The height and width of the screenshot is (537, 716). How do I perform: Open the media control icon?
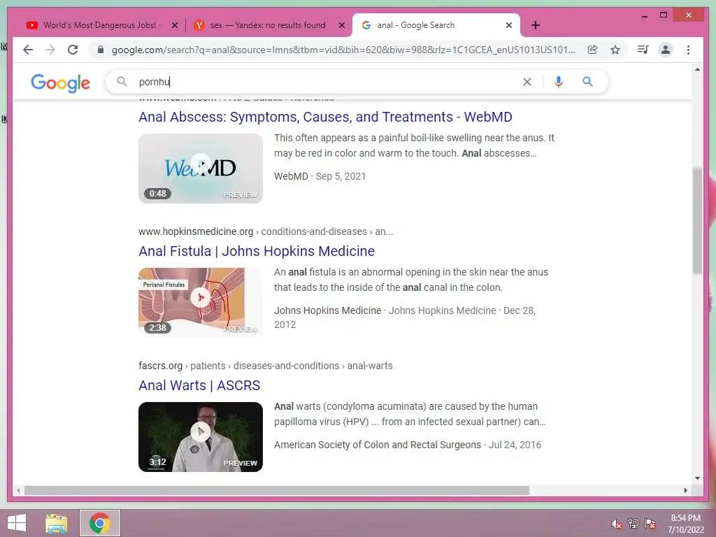(643, 50)
